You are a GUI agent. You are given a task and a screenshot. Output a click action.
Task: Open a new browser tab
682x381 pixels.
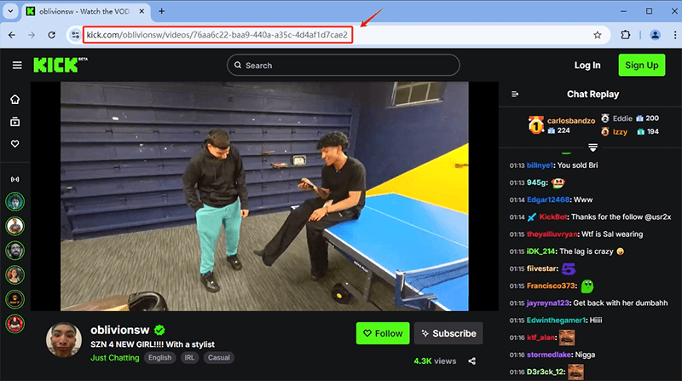pos(161,11)
